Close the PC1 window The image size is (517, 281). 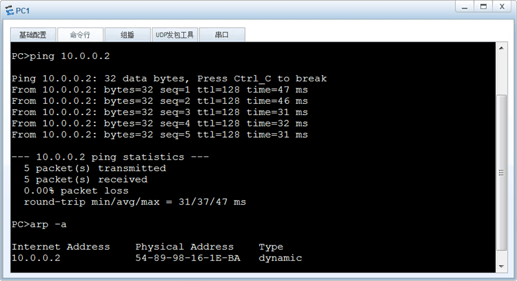point(502,7)
